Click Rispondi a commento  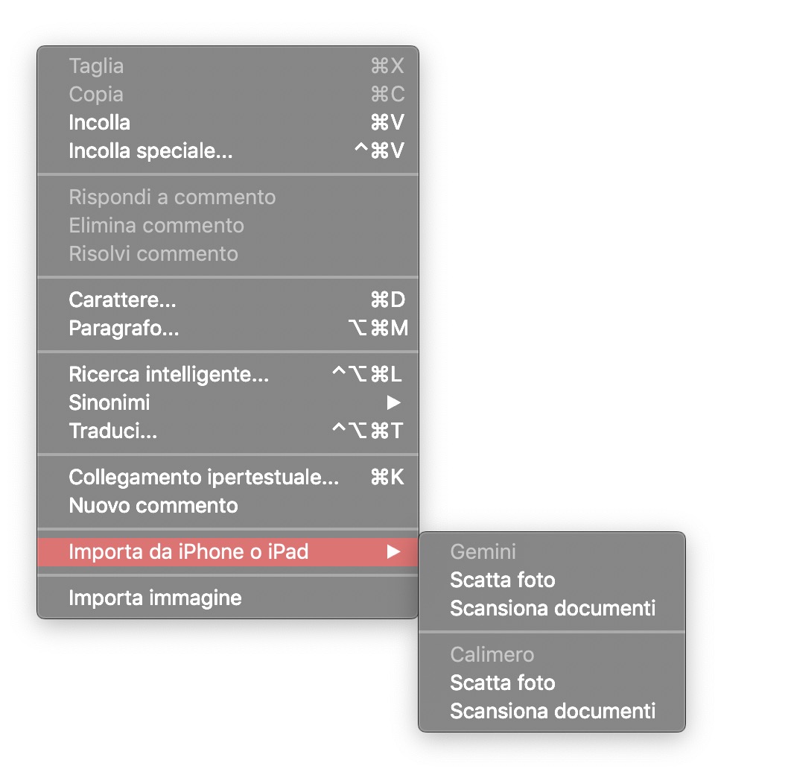172,197
